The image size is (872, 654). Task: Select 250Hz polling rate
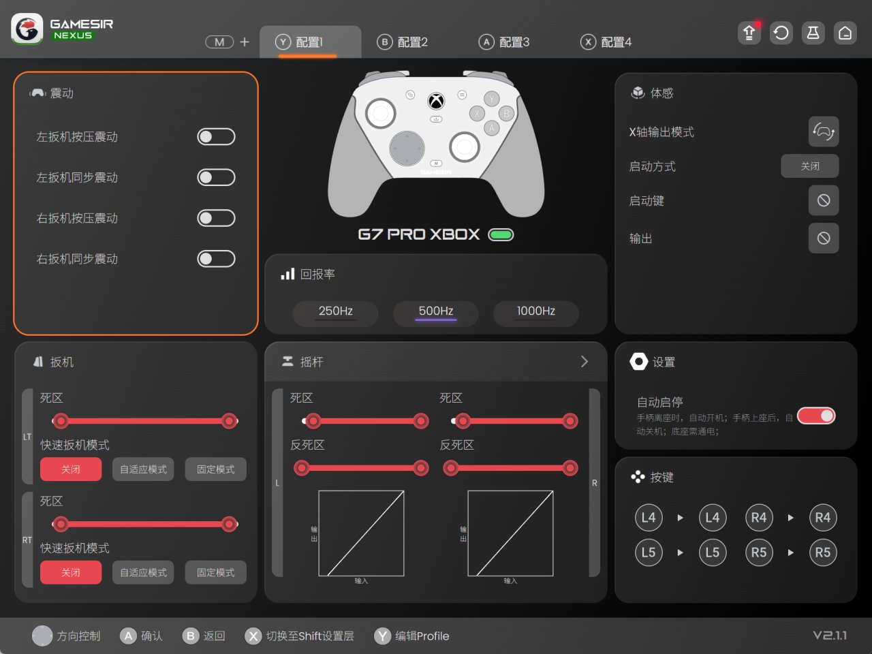click(336, 312)
